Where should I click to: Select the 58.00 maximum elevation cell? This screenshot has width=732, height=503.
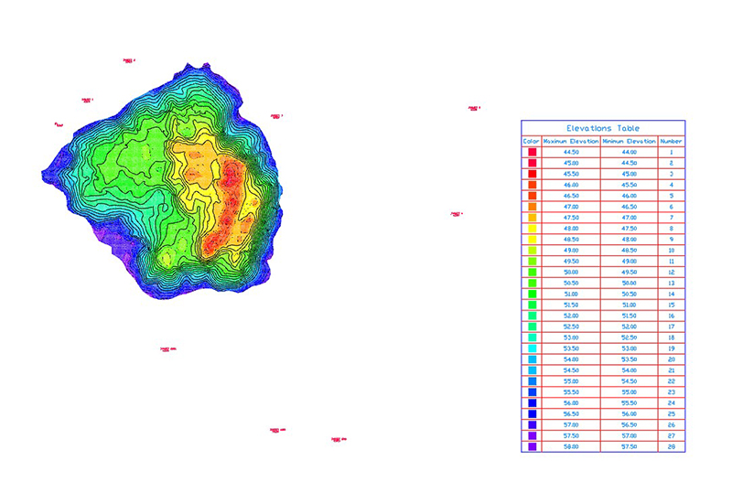571,447
